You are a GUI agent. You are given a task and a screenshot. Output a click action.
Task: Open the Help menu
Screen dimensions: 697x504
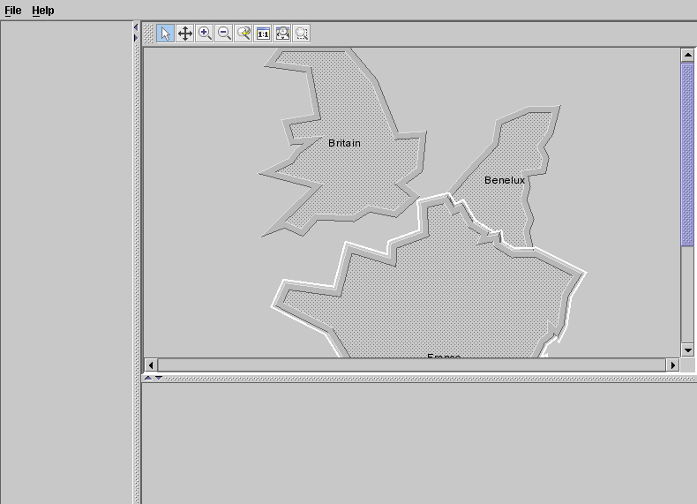(43, 11)
